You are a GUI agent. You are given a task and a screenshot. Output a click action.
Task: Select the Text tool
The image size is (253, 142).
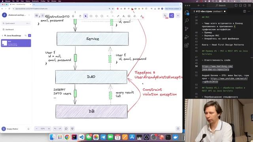coord(124,16)
